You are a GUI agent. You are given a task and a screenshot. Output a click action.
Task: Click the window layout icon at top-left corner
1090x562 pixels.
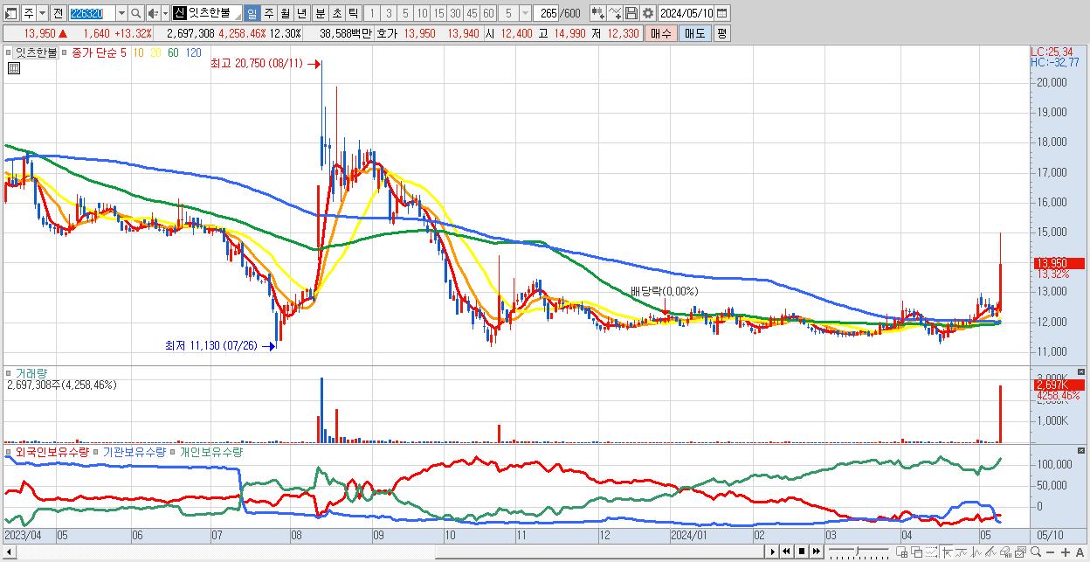tap(10, 13)
